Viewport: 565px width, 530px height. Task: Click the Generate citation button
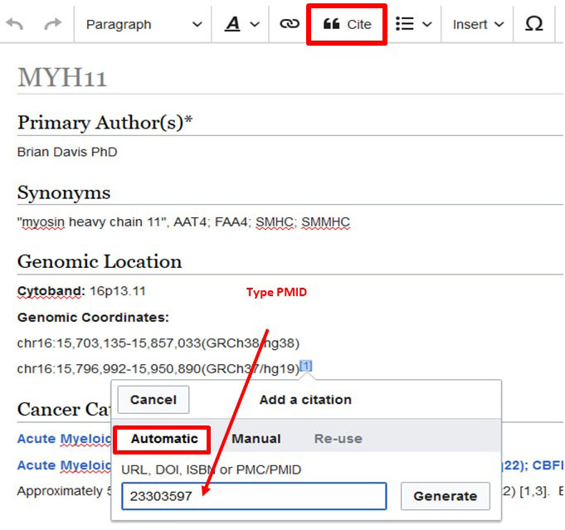(445, 496)
